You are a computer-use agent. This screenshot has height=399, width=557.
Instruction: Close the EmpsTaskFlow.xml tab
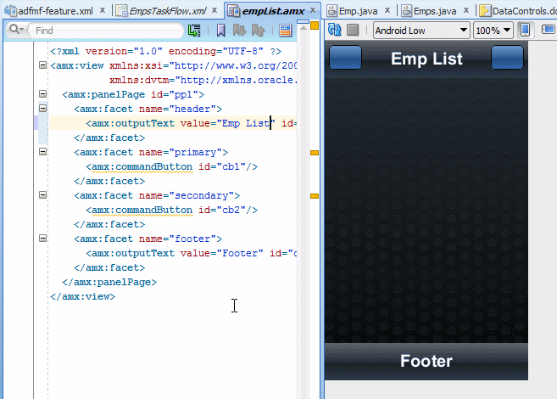click(x=214, y=11)
